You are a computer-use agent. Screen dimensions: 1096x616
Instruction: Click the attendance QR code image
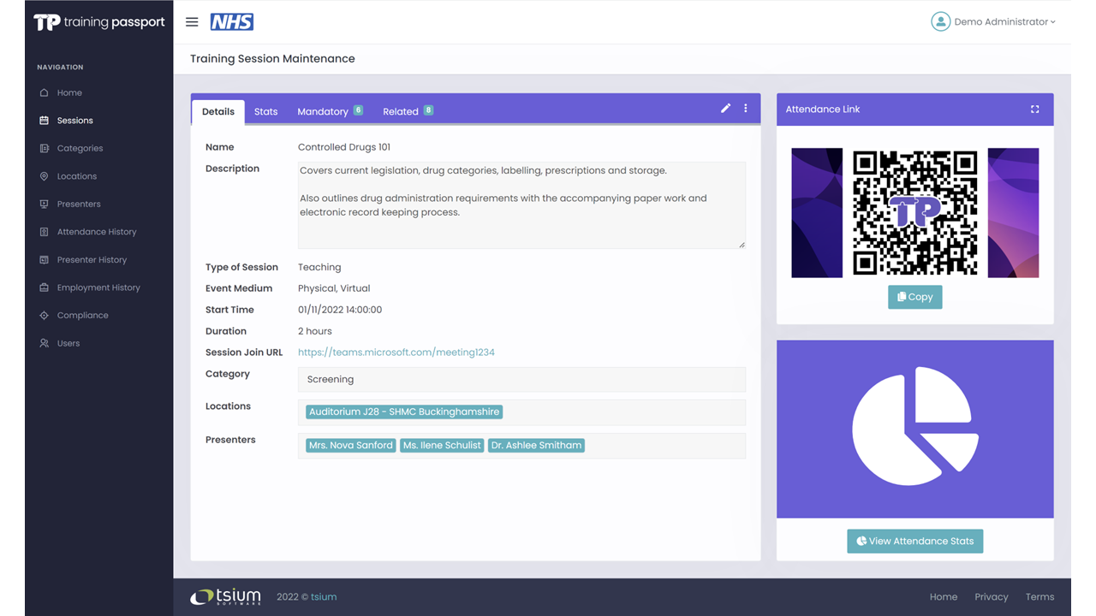click(x=915, y=213)
